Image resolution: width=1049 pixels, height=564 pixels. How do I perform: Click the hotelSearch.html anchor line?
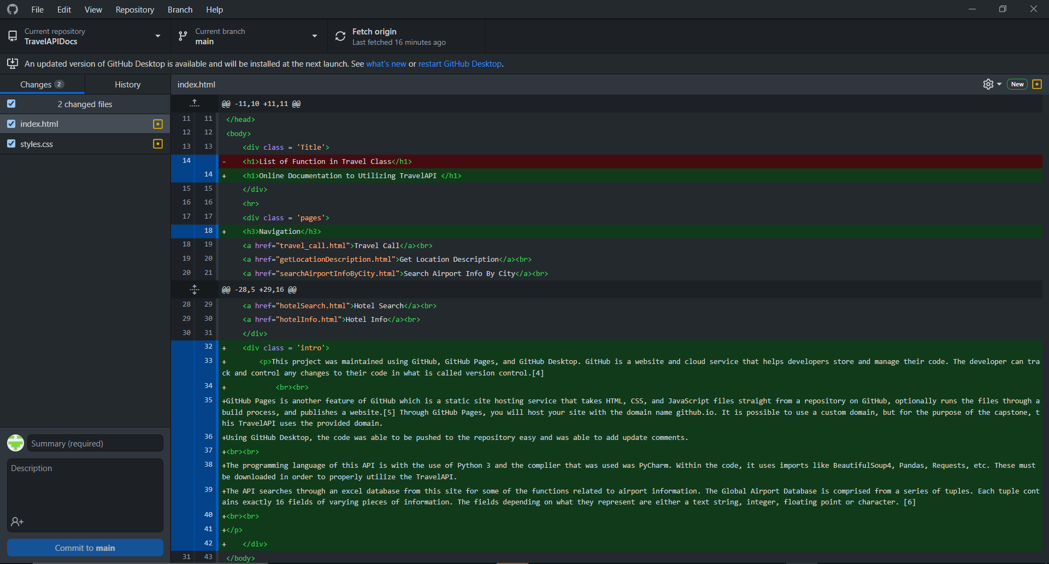[x=630, y=305]
